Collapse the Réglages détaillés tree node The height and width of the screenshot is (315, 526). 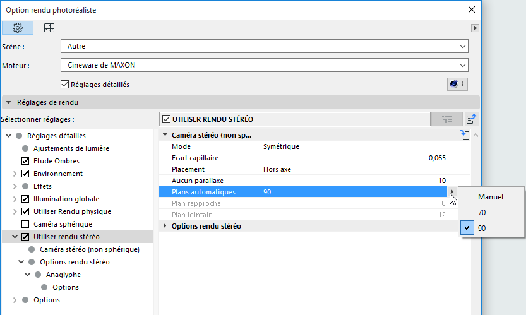click(x=9, y=136)
